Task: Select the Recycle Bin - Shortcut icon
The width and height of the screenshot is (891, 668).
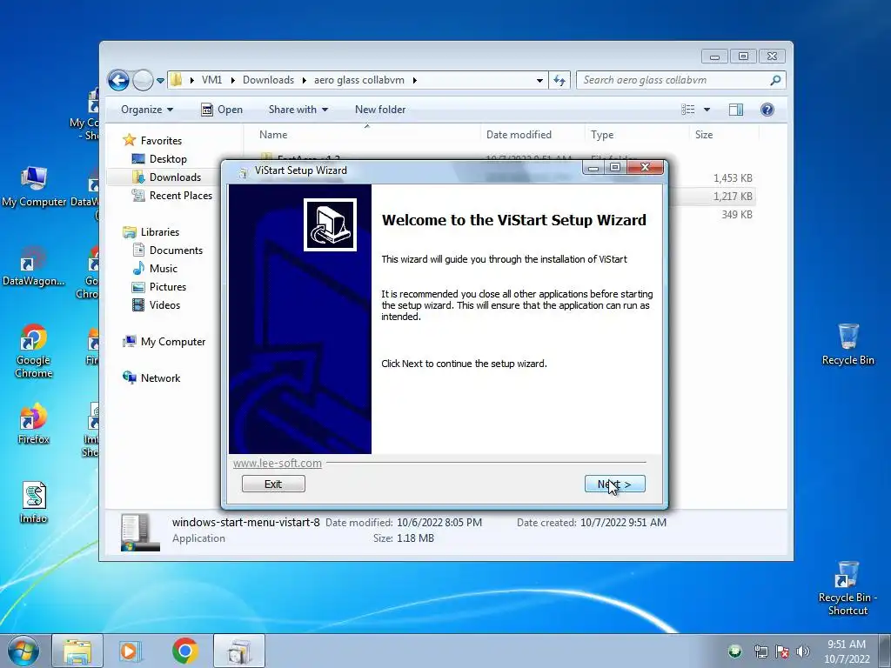Action: (847, 589)
